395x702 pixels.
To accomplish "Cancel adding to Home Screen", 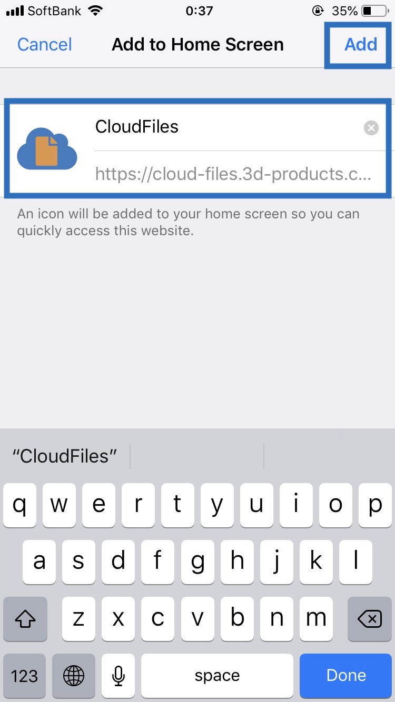I will (45, 45).
